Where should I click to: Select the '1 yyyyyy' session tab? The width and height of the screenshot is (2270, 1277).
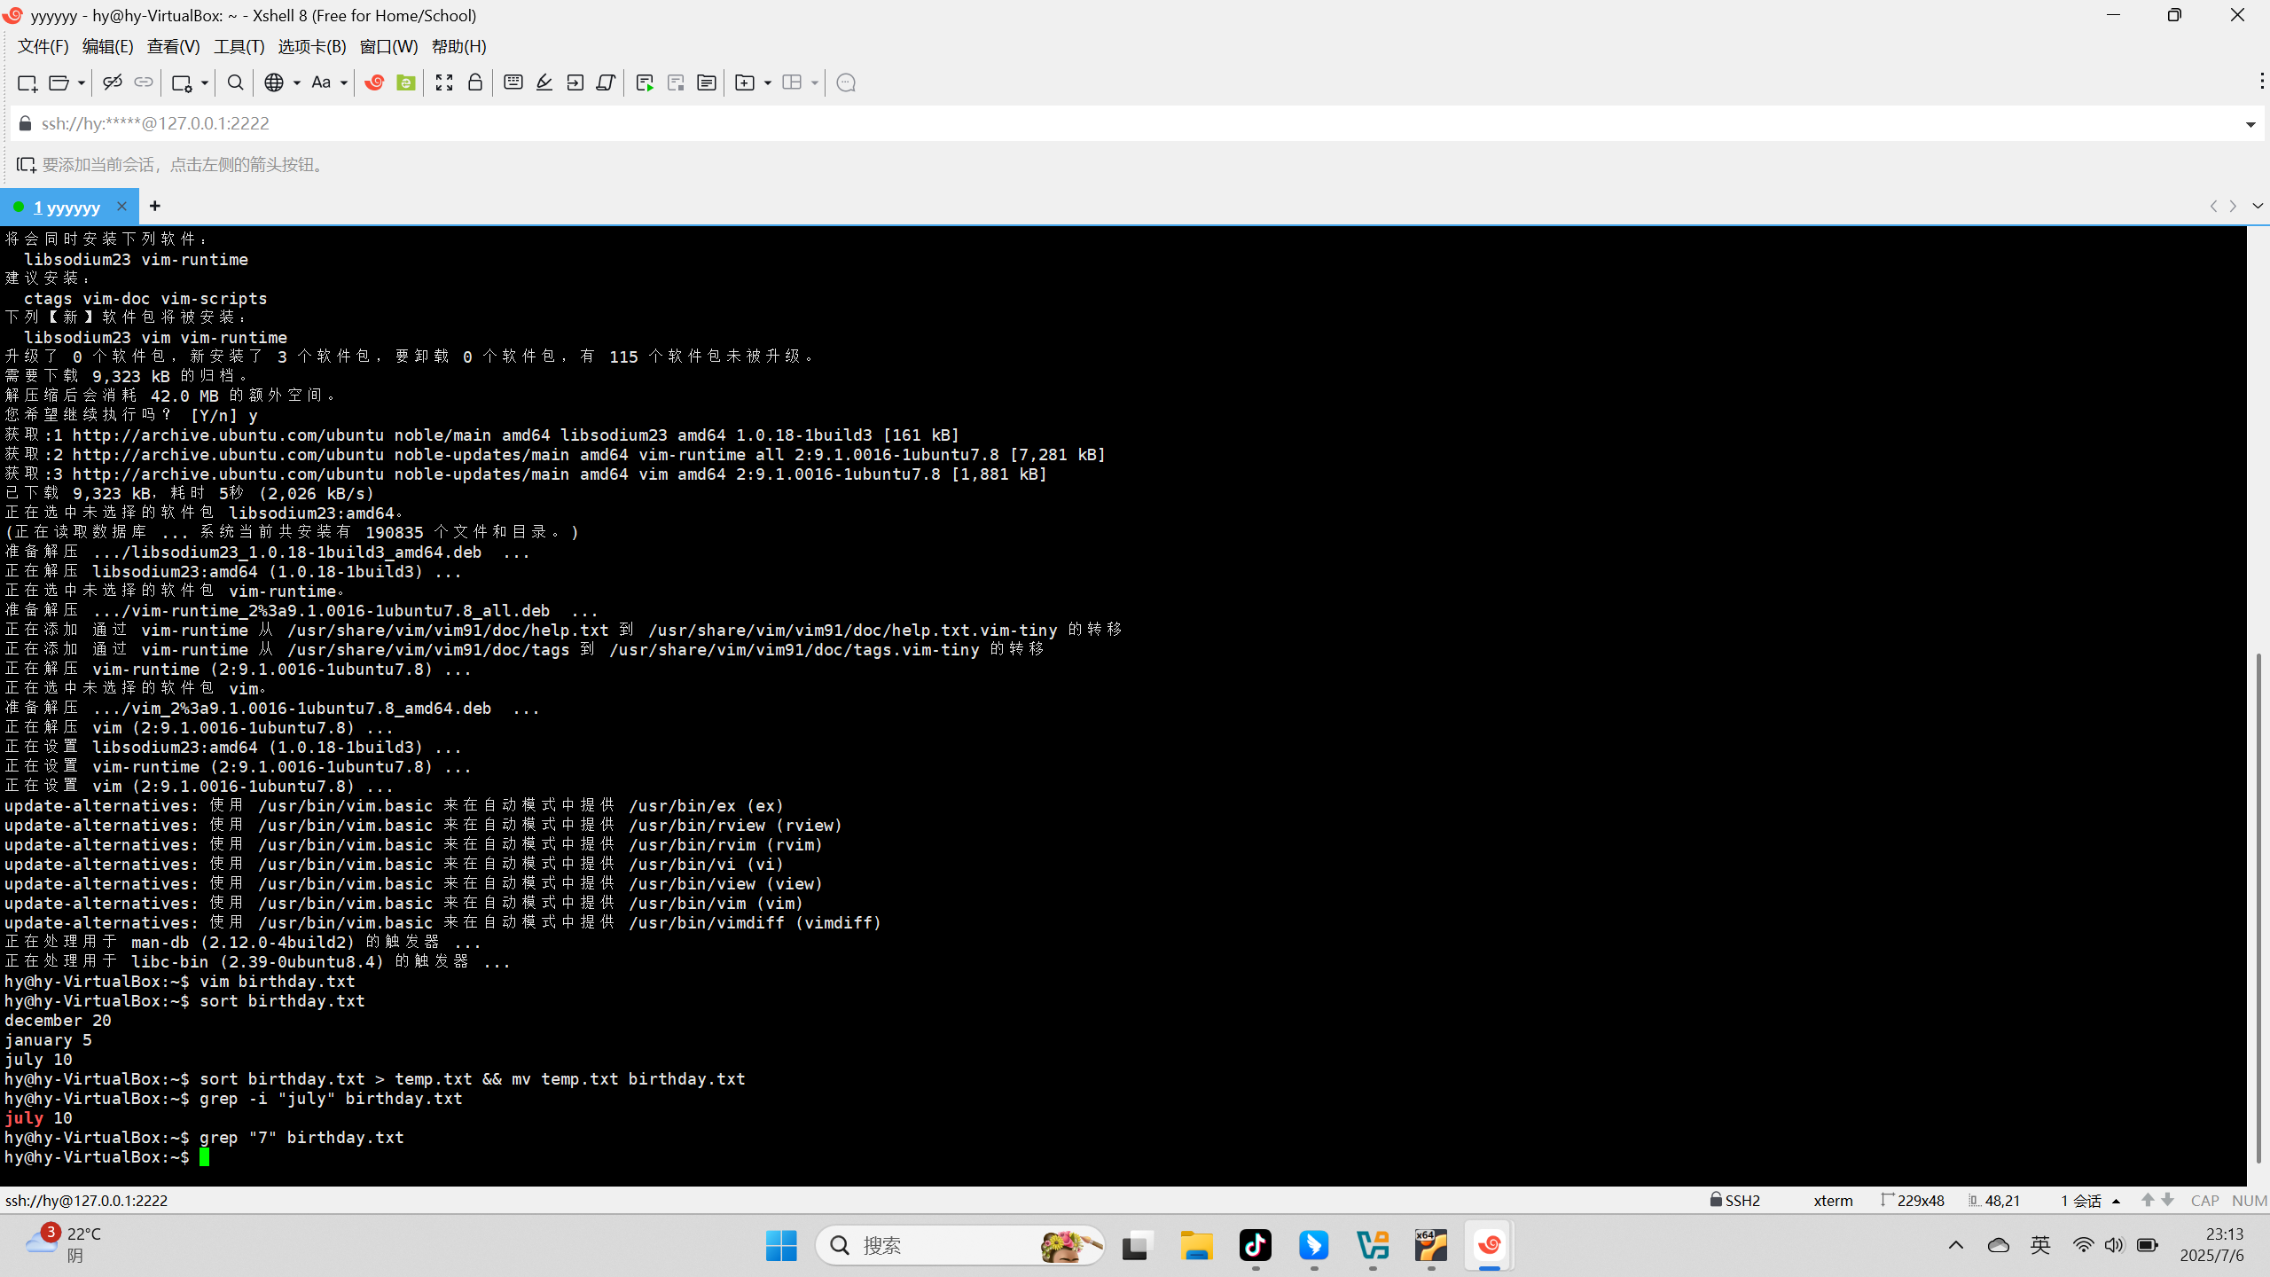[67, 207]
